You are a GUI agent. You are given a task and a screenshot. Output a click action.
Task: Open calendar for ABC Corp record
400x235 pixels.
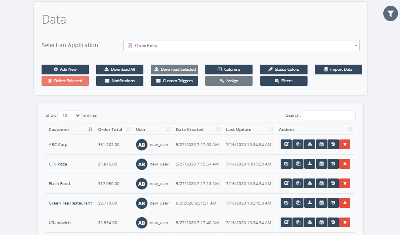coord(321,144)
